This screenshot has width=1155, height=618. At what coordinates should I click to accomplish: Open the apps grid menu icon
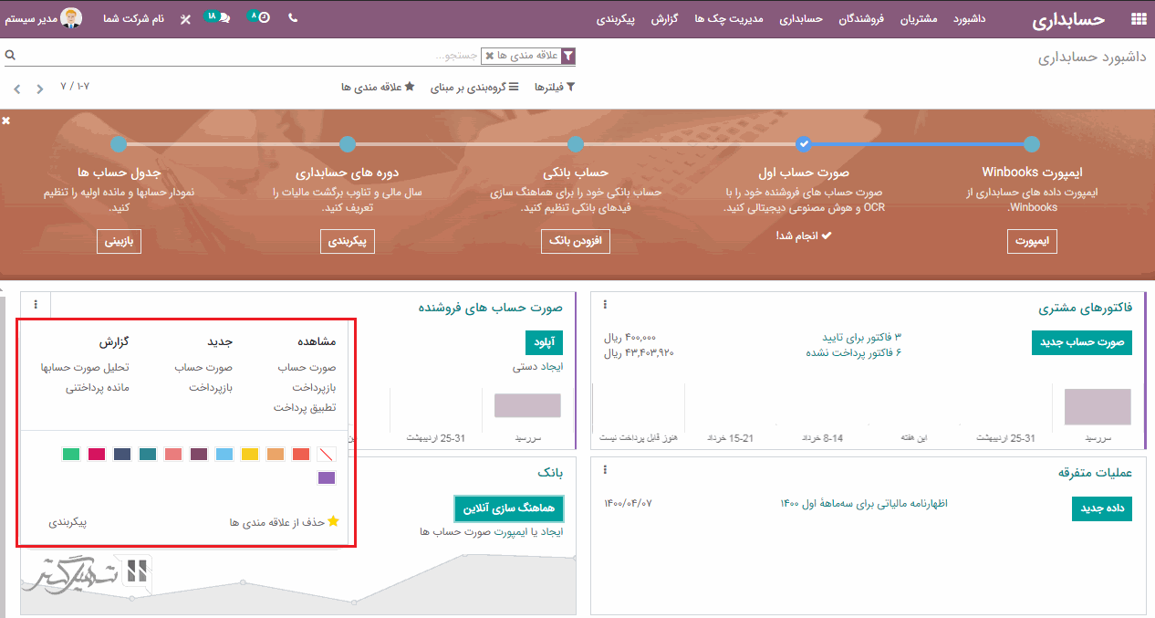(x=1138, y=19)
